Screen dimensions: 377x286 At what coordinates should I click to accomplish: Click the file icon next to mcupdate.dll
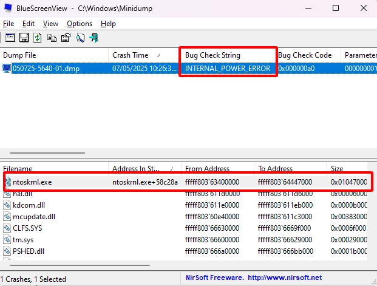[x=7, y=217]
